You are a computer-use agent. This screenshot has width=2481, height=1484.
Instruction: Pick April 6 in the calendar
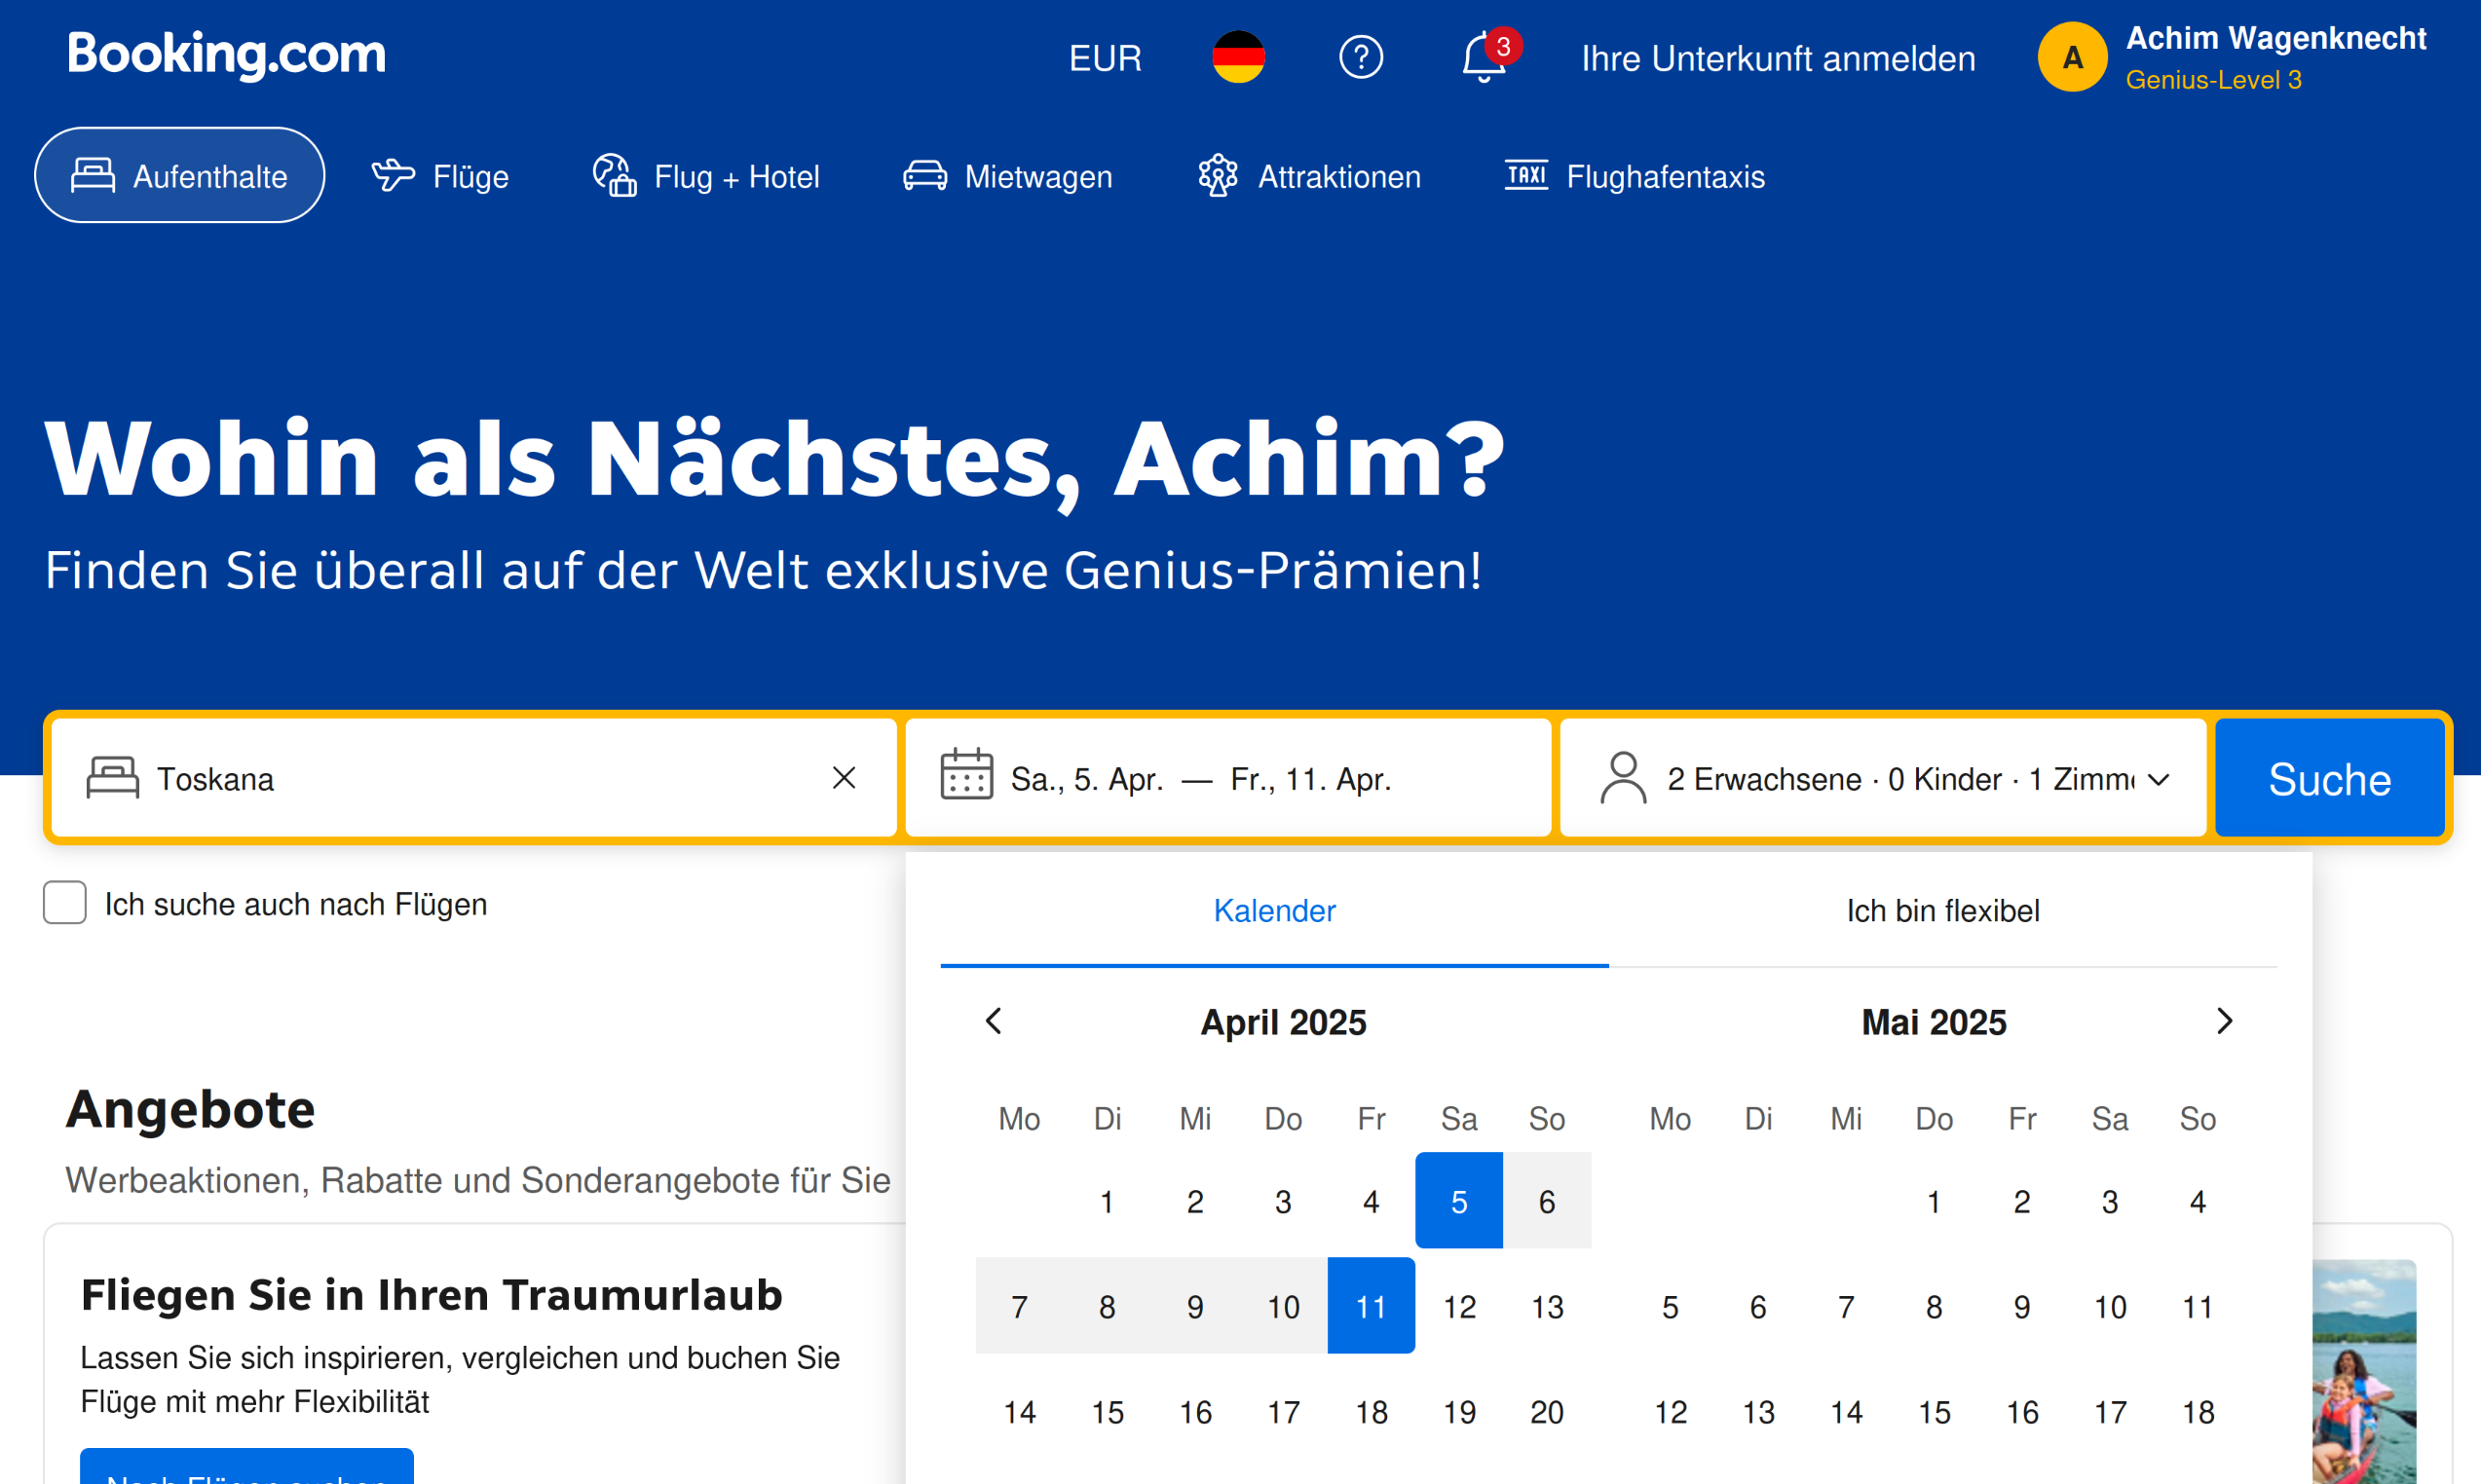click(x=1547, y=1200)
